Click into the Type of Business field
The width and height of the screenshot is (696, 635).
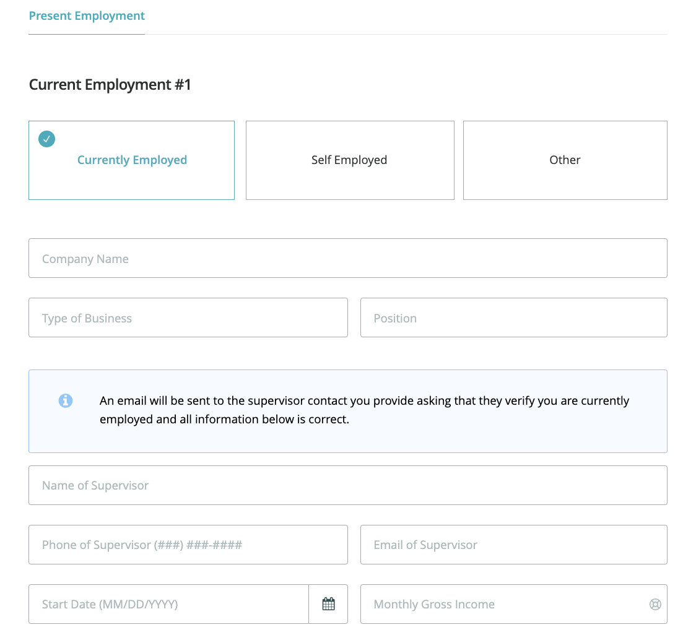(188, 317)
